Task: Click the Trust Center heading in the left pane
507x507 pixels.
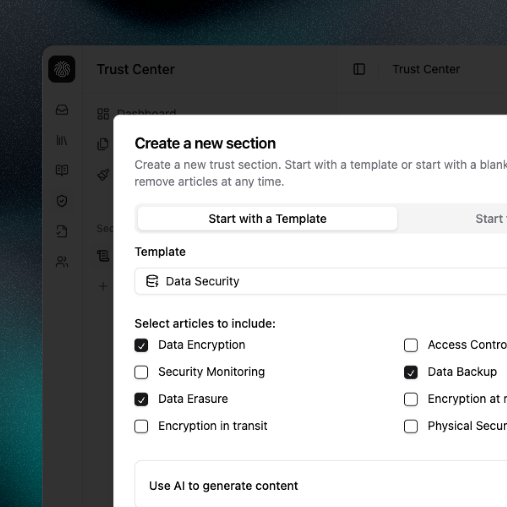Action: 136,69
